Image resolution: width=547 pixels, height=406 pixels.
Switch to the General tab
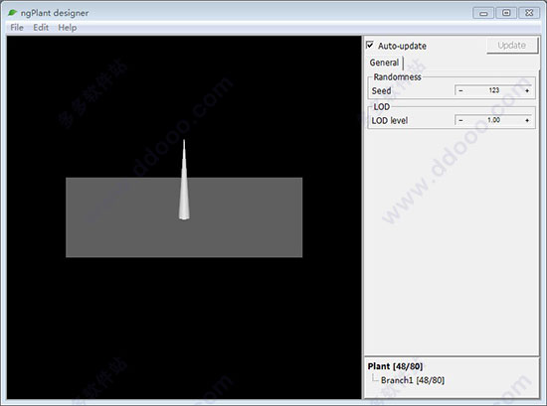tap(384, 63)
